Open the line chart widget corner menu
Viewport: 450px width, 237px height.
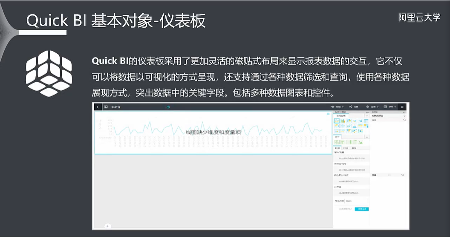coord(328,114)
